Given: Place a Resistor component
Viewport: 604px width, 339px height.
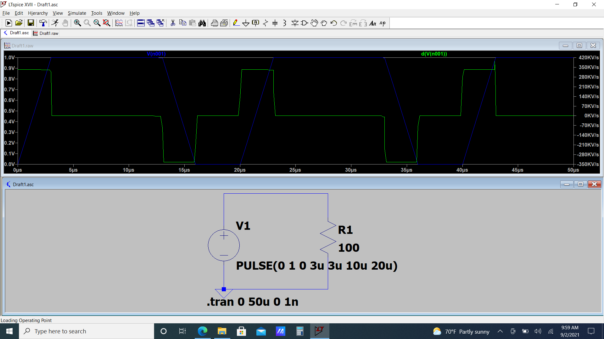Looking at the screenshot, I should click(266, 23).
